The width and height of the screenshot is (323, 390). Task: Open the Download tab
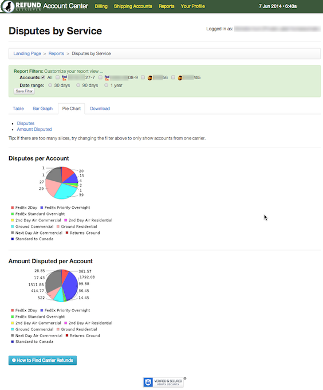coord(100,108)
